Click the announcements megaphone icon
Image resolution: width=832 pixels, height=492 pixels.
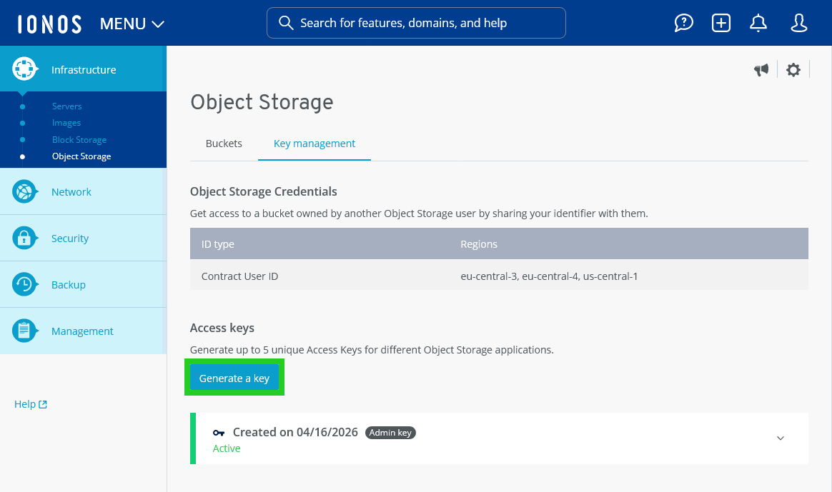[x=761, y=69]
